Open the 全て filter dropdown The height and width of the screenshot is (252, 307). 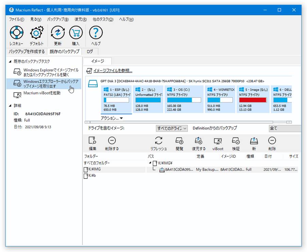(285, 128)
